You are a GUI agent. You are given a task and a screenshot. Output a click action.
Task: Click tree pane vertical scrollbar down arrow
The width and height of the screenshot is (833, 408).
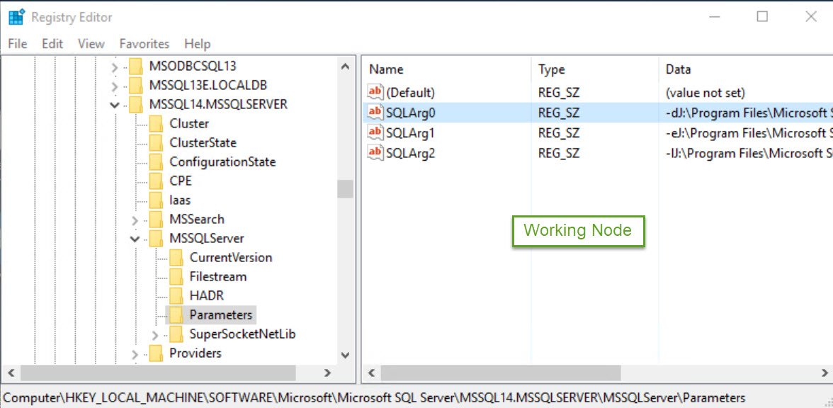[x=345, y=355]
